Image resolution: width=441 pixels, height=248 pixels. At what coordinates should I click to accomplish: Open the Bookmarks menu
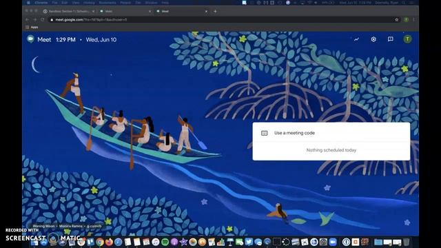coord(107,3)
